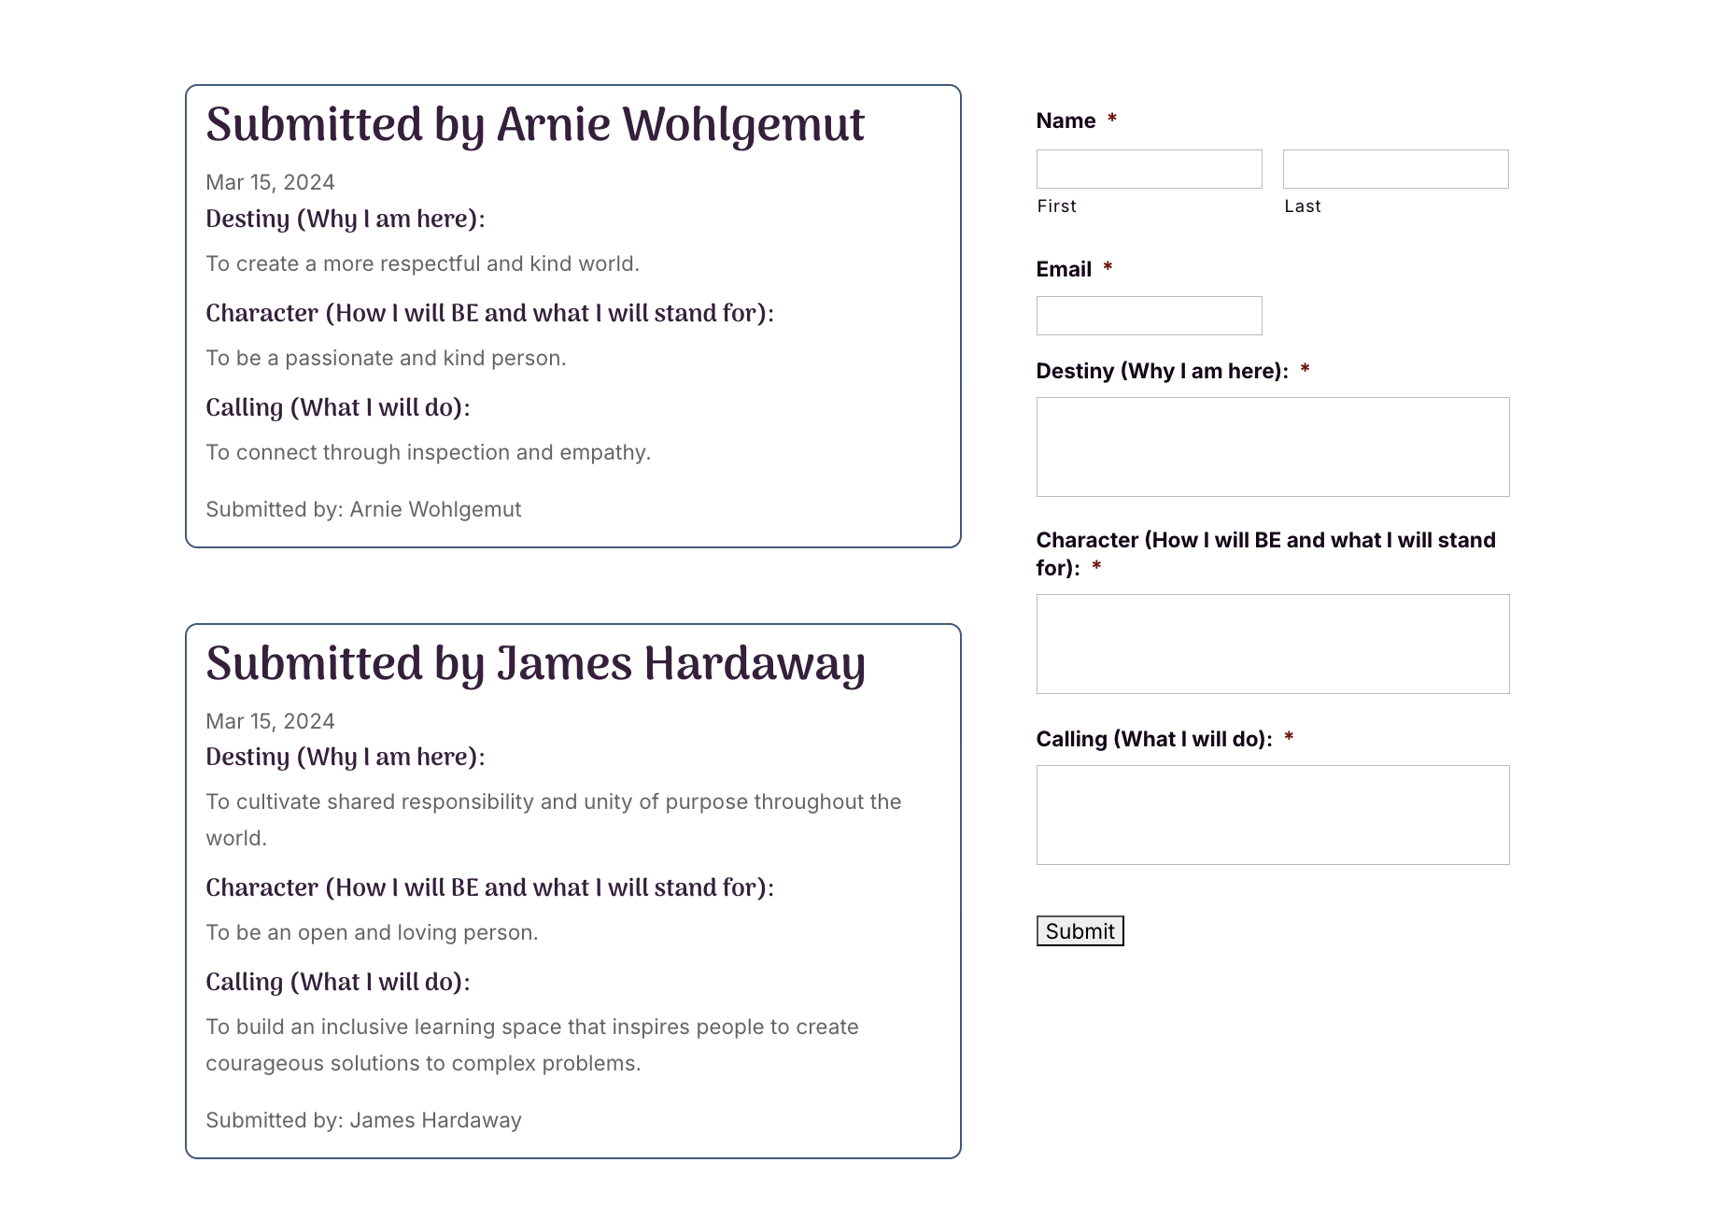The image size is (1722, 1205).
Task: Select the Email input field
Action: point(1149,316)
